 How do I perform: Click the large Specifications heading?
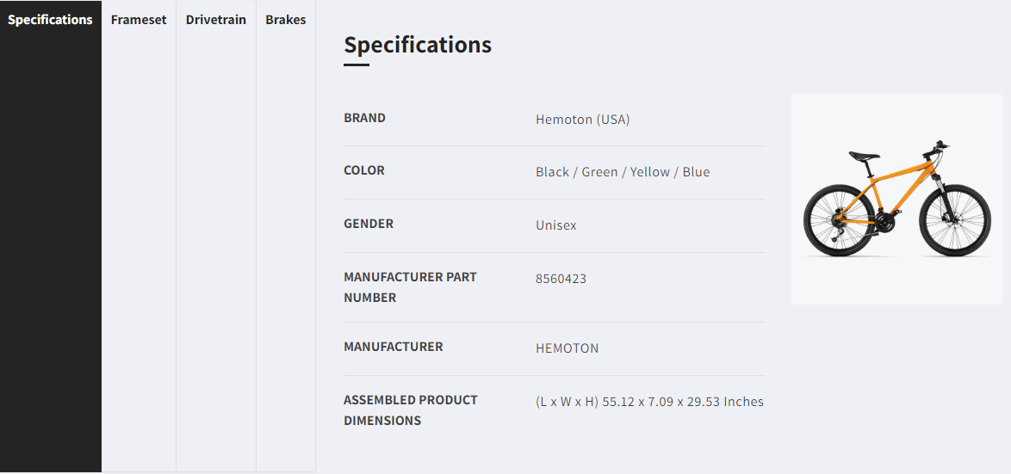pos(418,45)
